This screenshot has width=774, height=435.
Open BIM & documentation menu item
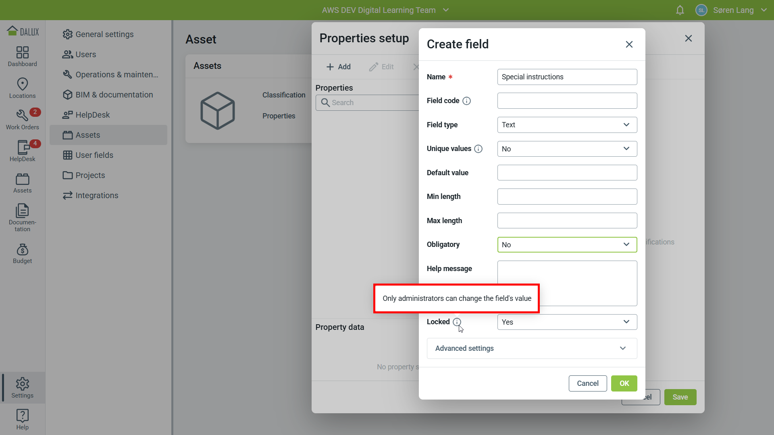[108, 95]
